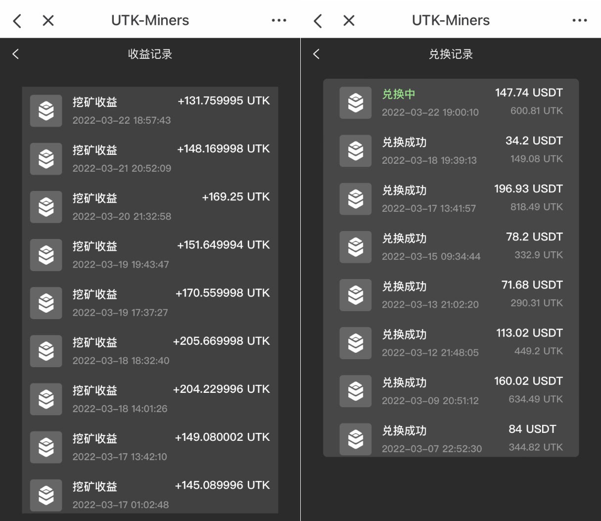
Task: Close the left UTK-Miners page with X
Action: (x=48, y=21)
